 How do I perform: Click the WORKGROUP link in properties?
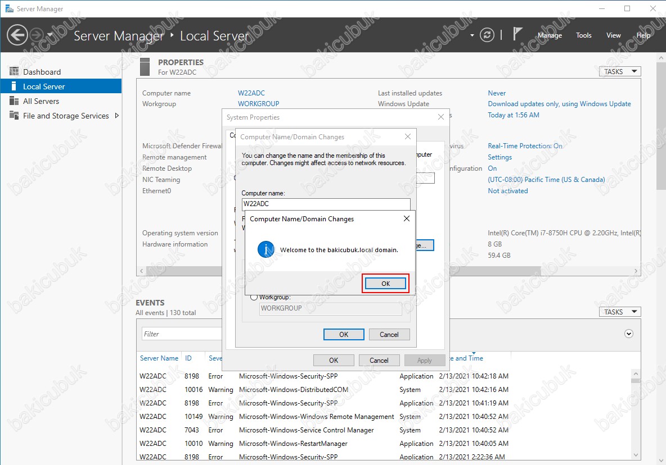point(258,104)
